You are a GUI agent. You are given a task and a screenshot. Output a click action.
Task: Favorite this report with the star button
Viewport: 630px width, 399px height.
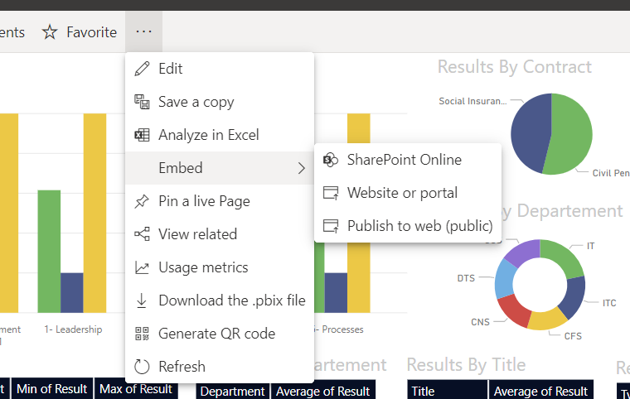click(x=80, y=32)
